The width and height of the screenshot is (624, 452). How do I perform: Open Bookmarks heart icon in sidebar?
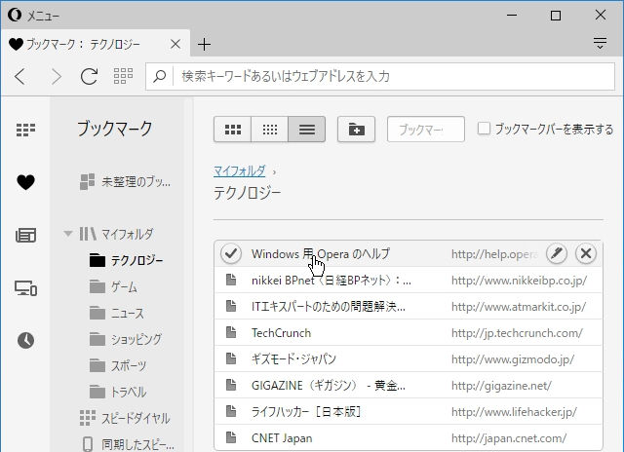pyautogui.click(x=26, y=182)
